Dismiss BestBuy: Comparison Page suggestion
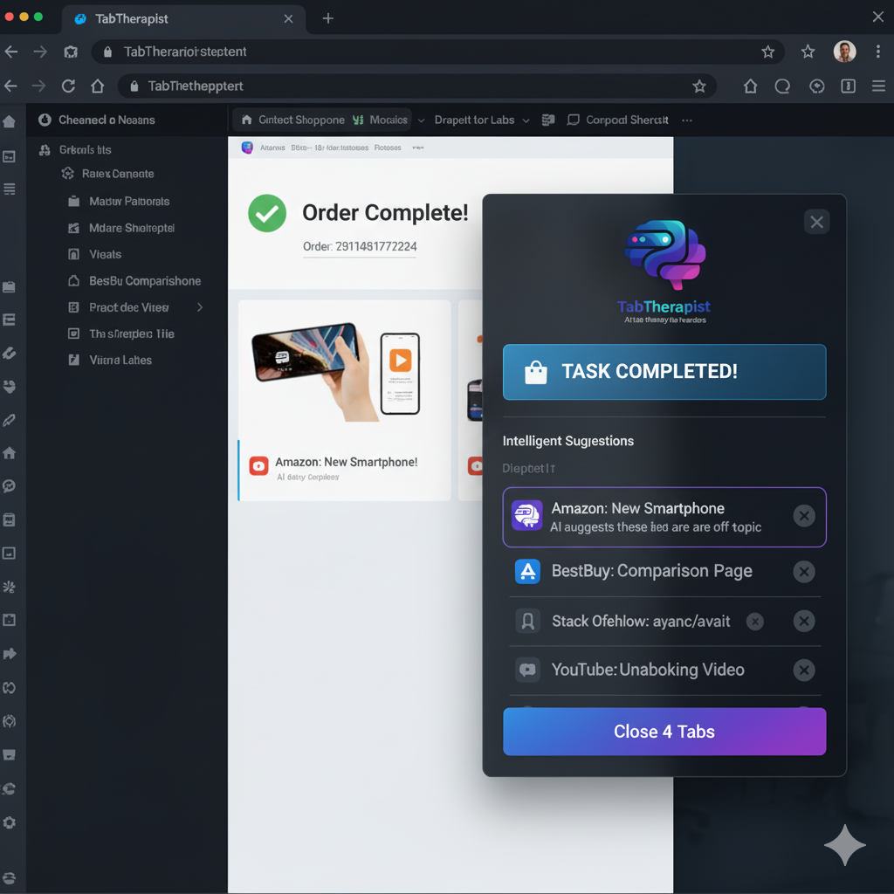This screenshot has height=894, width=894. click(804, 571)
